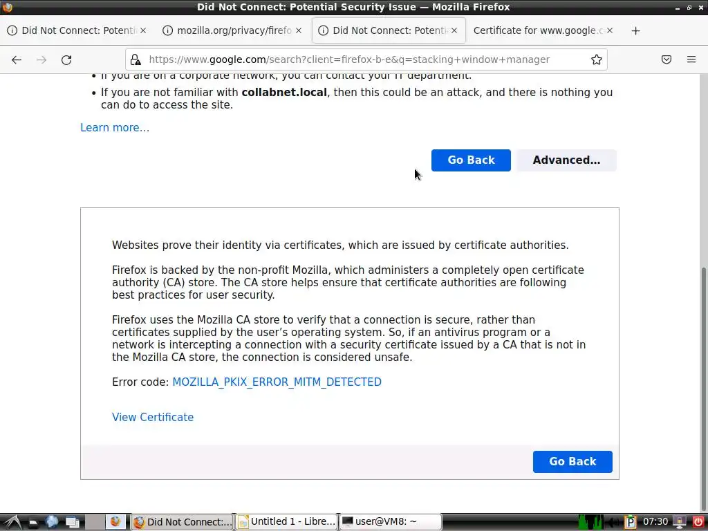
Task: Go back using the navigation arrow
Action: [x=17, y=59]
